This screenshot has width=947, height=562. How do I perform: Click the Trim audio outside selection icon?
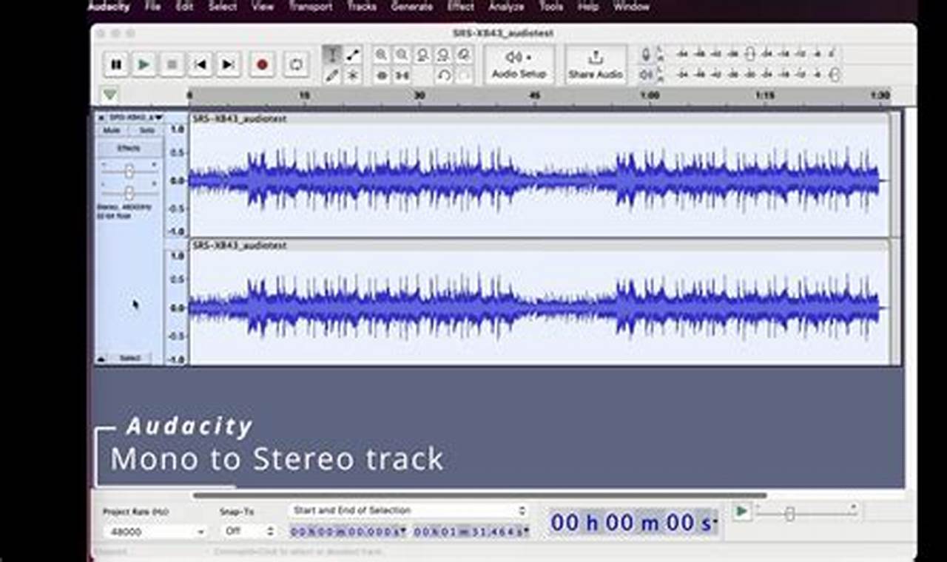point(381,75)
